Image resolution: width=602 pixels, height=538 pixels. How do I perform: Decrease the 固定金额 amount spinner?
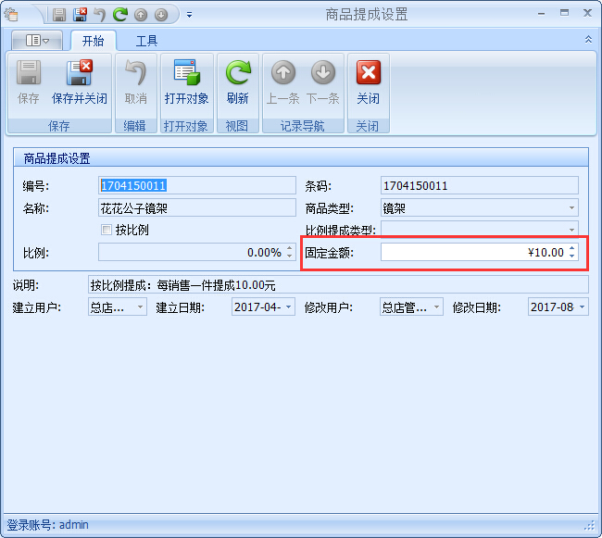point(571,256)
